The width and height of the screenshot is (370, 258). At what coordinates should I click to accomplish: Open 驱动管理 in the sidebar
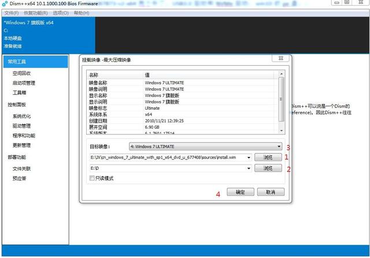tap(21, 126)
